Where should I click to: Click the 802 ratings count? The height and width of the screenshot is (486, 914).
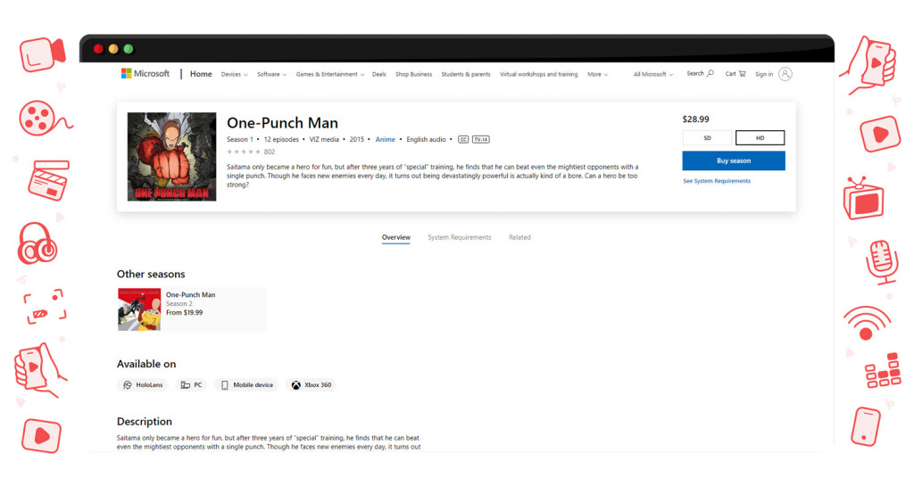(x=269, y=152)
